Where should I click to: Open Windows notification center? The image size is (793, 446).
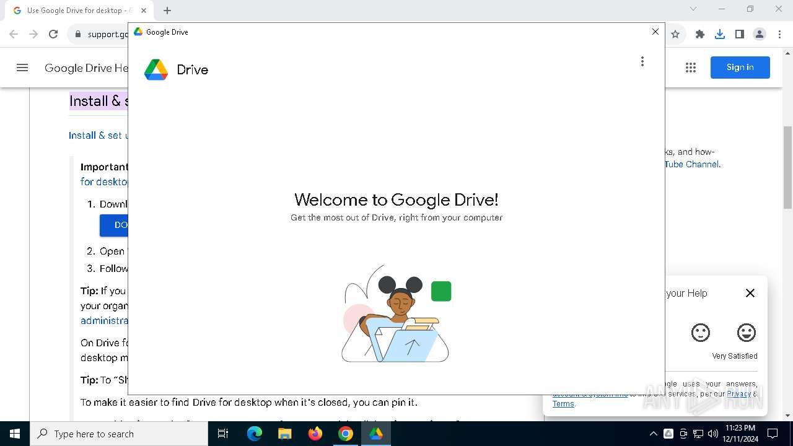773,434
